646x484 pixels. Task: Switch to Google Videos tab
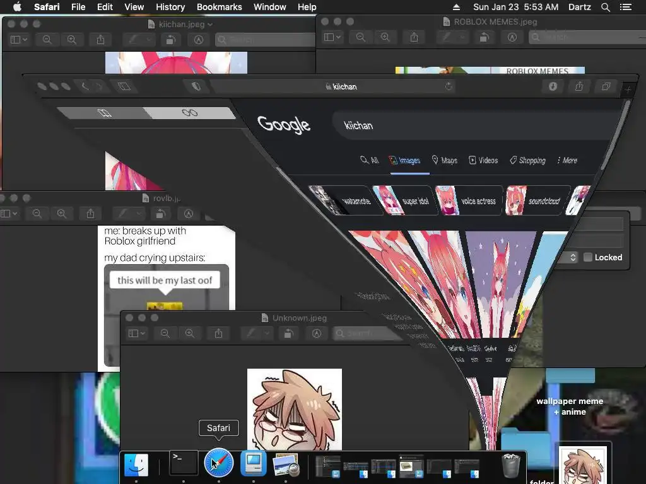tap(483, 160)
